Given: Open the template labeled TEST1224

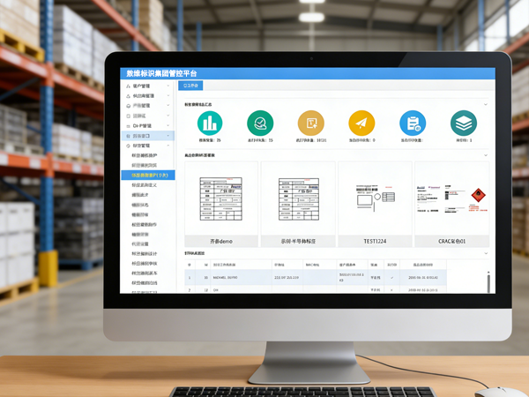Looking at the screenshot, I should pos(375,205).
